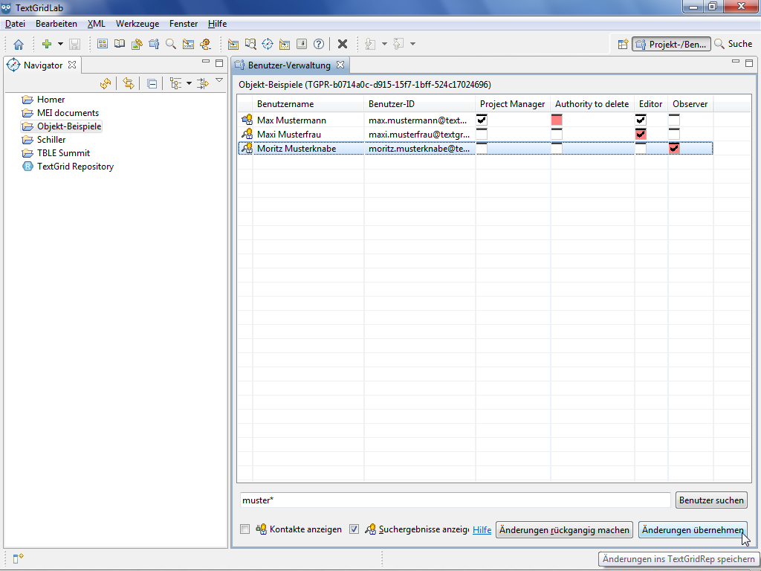Open the Bearbeiten menu
Viewport: 761px width, 571px height.
[56, 24]
